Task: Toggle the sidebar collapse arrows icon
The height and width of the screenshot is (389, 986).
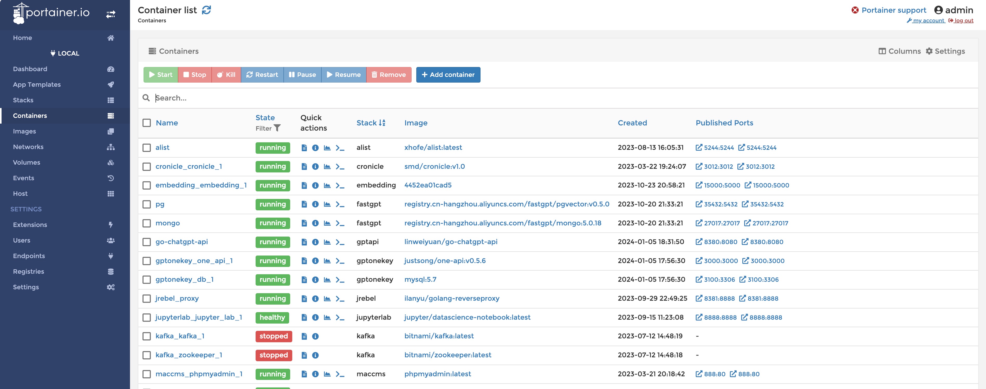Action: point(111,15)
